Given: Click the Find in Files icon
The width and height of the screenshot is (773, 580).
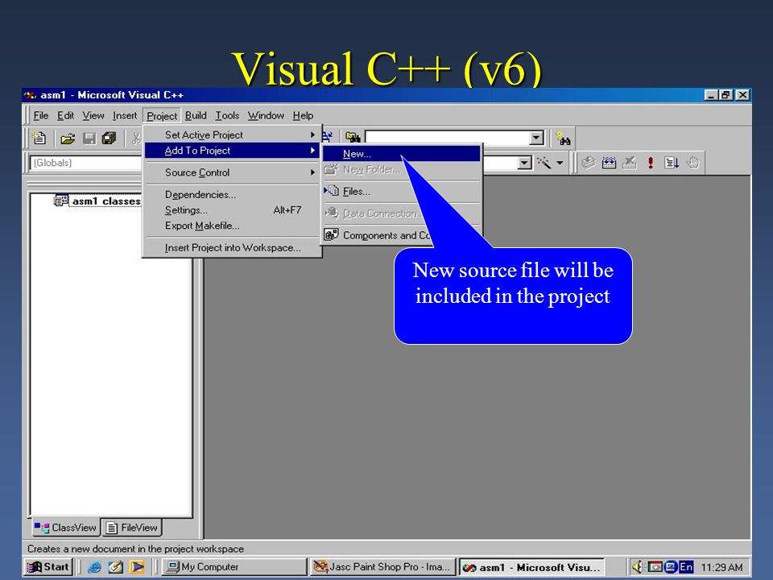Looking at the screenshot, I should (x=353, y=137).
